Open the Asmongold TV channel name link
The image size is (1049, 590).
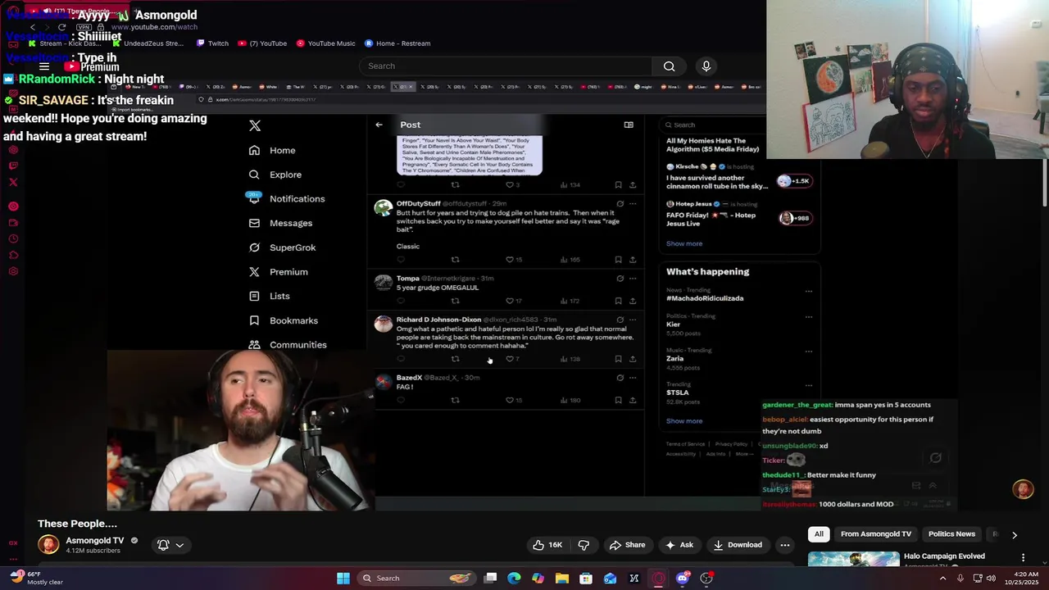95,541
